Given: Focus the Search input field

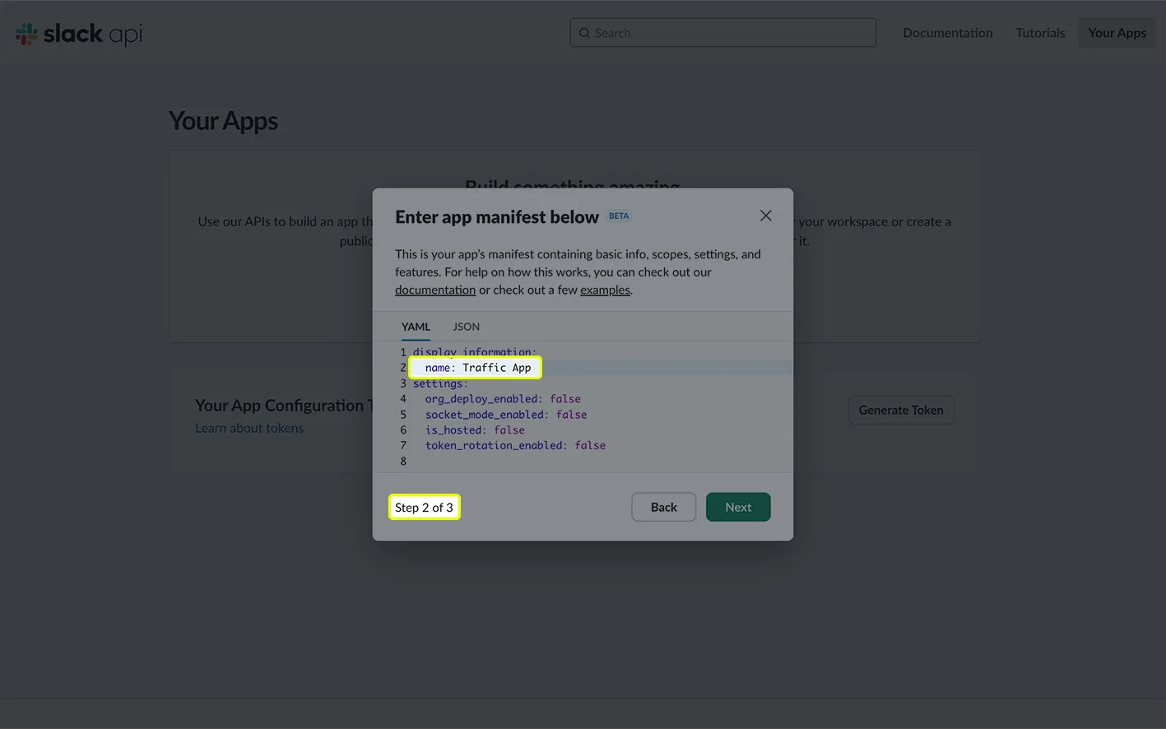Looking at the screenshot, I should click(722, 33).
